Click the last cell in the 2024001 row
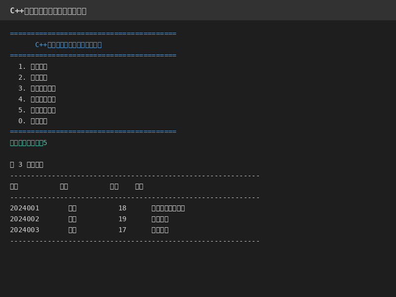This screenshot has height=297, width=396. pos(168,208)
